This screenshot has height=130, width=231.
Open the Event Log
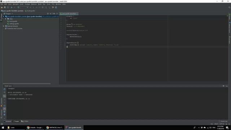tap(223, 121)
